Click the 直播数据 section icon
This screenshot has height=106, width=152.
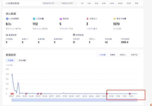tap(7, 35)
